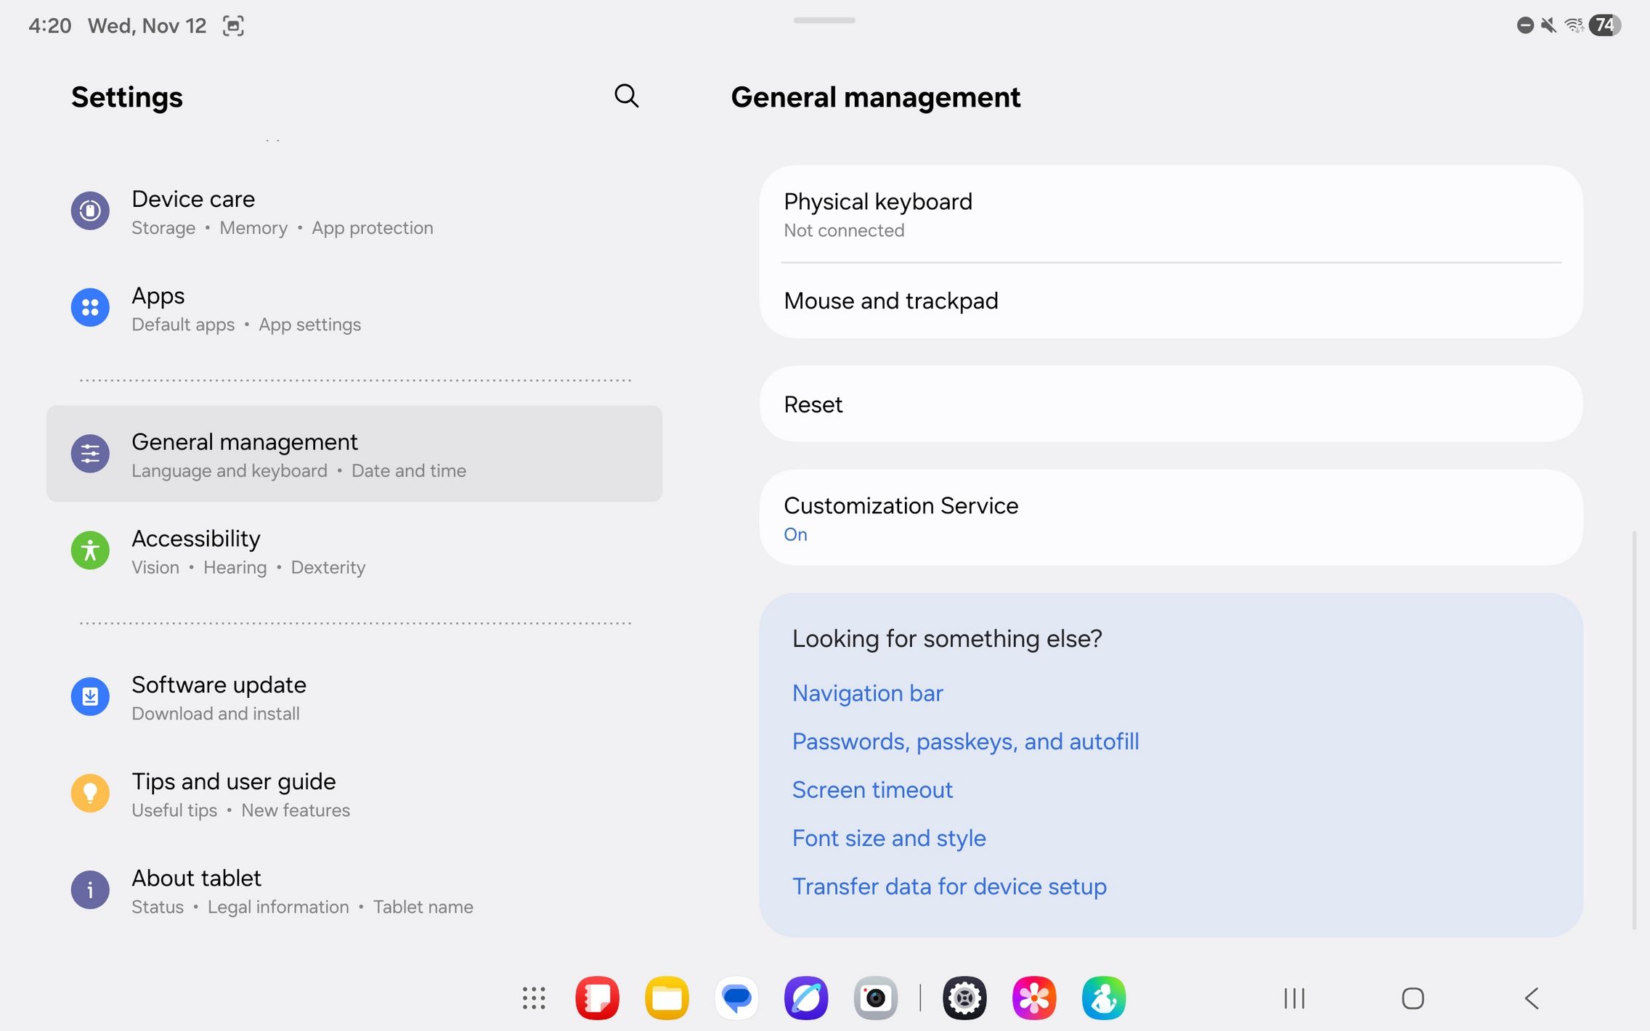Open the app drawer grid icon
The image size is (1650, 1031).
(534, 998)
